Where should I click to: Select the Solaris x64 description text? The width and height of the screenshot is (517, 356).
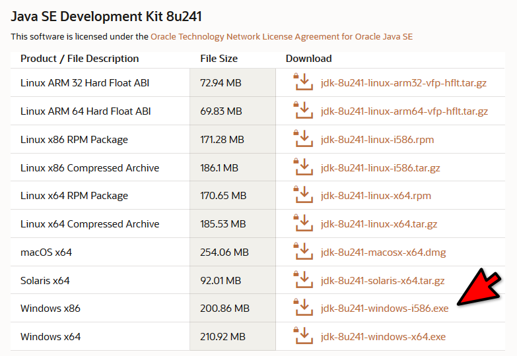pos(45,281)
